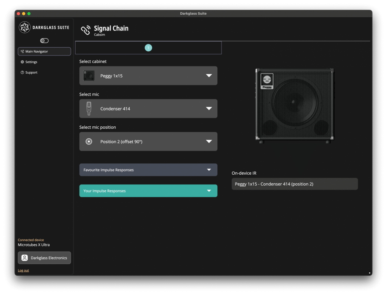Expand Your Impulse Responses section
This screenshot has height=295, width=387.
(x=148, y=191)
